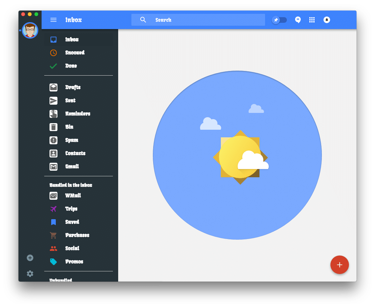Open settings gear in the account sidebar
This screenshot has width=375, height=308.
coord(30,274)
